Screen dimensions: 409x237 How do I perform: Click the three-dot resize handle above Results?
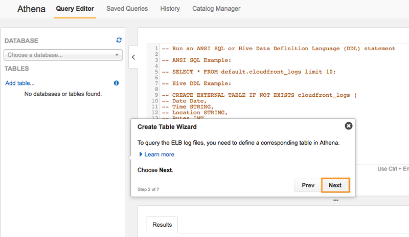pyautogui.click(x=335, y=200)
